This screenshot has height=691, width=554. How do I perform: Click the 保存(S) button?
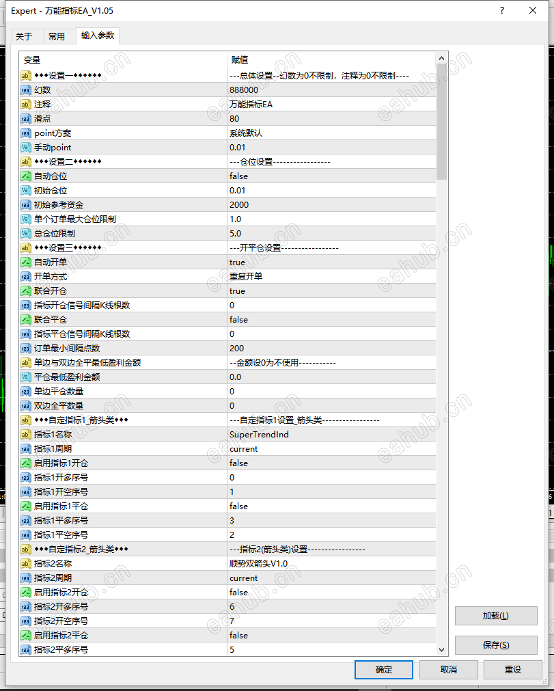pos(496,645)
